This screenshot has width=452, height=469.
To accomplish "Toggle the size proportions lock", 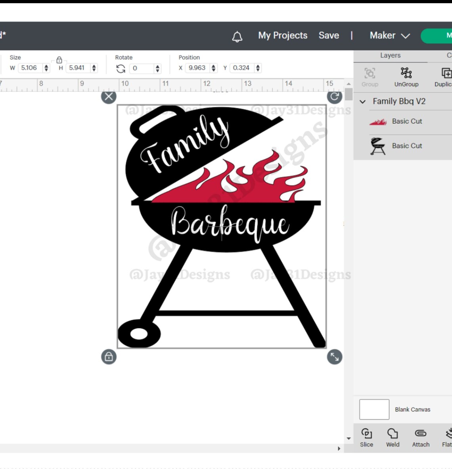I will [59, 60].
